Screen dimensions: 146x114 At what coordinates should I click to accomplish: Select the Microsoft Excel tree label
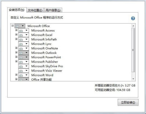(x=42, y=35)
